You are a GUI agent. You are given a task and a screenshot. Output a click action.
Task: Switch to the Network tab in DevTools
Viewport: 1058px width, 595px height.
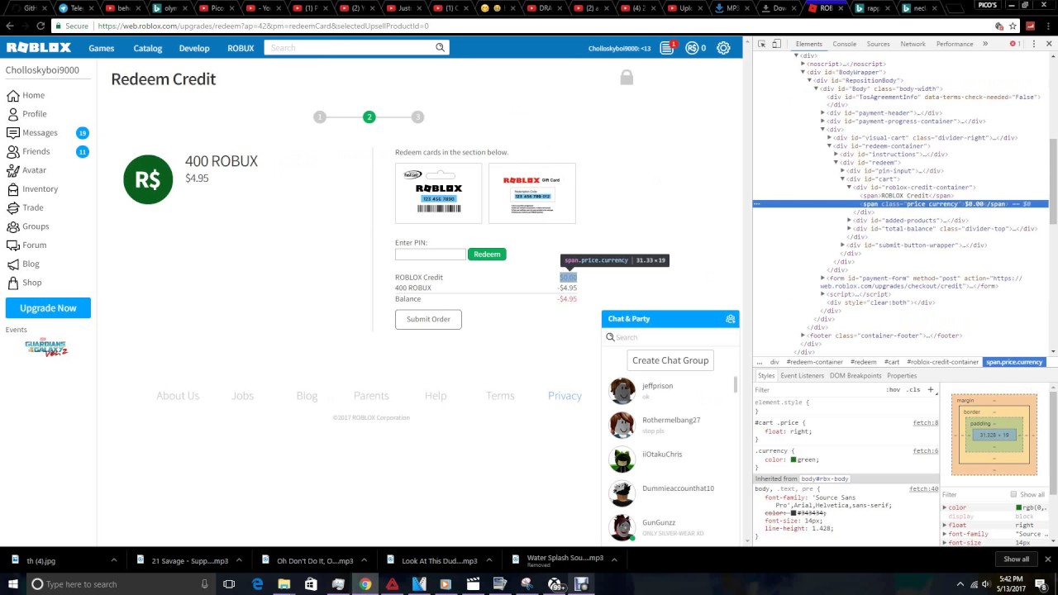(x=913, y=44)
